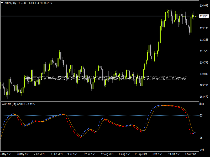Click the horizontal current price line

[x=100, y=16]
